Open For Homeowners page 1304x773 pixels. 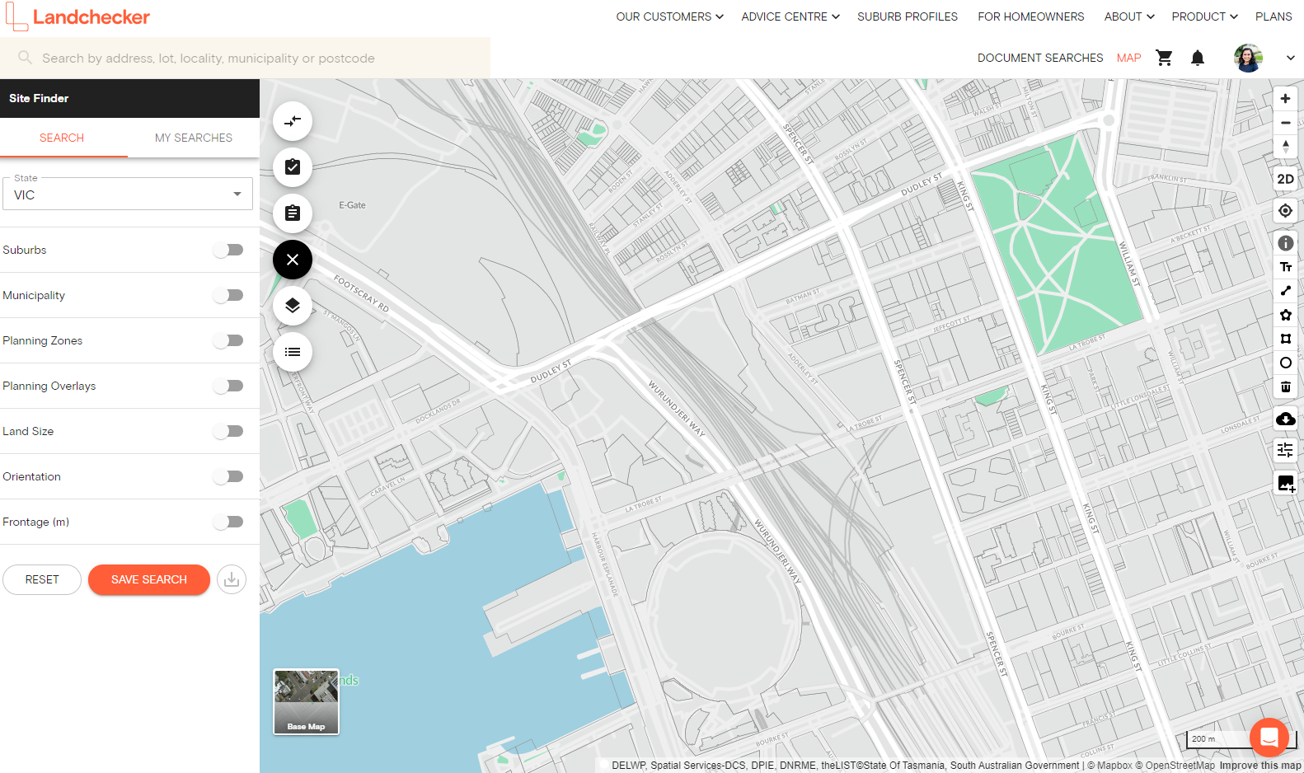1031,16
